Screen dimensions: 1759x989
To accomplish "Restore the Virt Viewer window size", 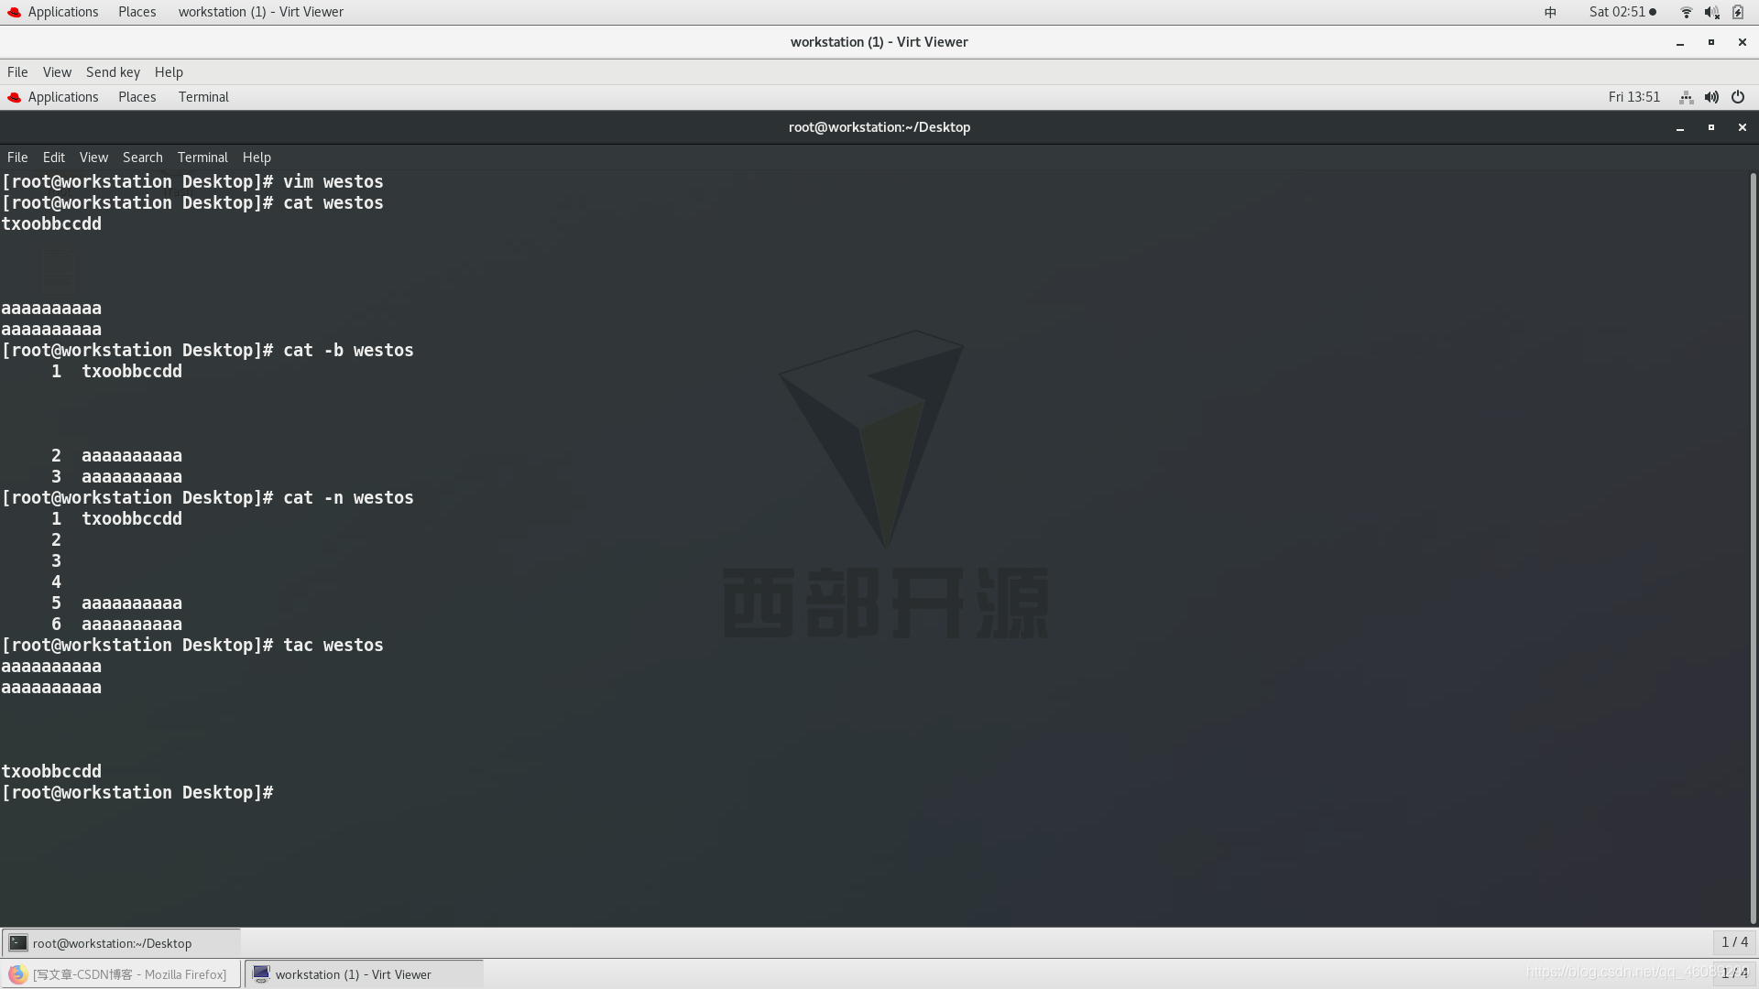I will pyautogui.click(x=1710, y=42).
